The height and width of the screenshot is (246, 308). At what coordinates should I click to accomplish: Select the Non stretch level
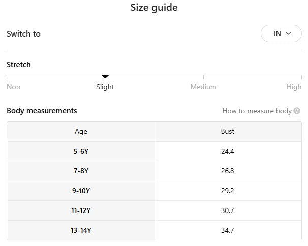click(14, 87)
